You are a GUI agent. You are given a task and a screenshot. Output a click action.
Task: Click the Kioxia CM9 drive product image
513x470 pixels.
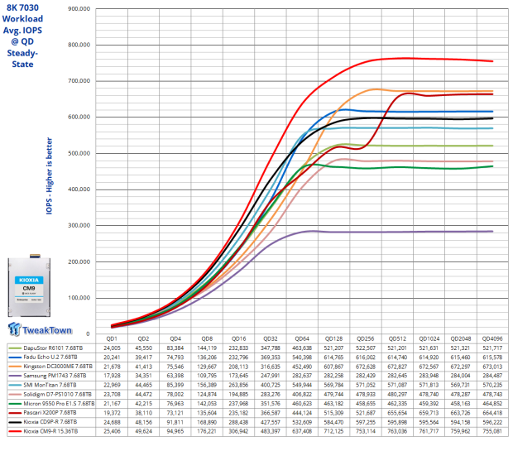pyautogui.click(x=29, y=285)
